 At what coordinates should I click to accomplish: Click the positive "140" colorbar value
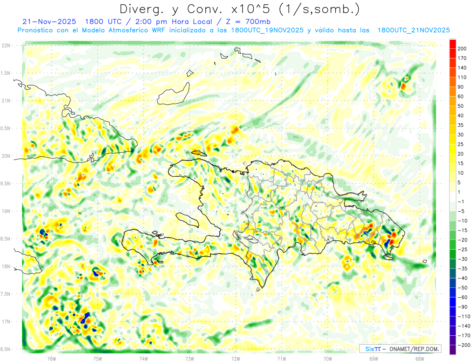462,68
